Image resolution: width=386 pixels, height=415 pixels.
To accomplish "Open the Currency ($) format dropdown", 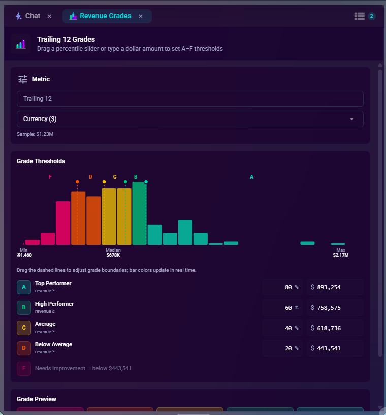I will [190, 119].
